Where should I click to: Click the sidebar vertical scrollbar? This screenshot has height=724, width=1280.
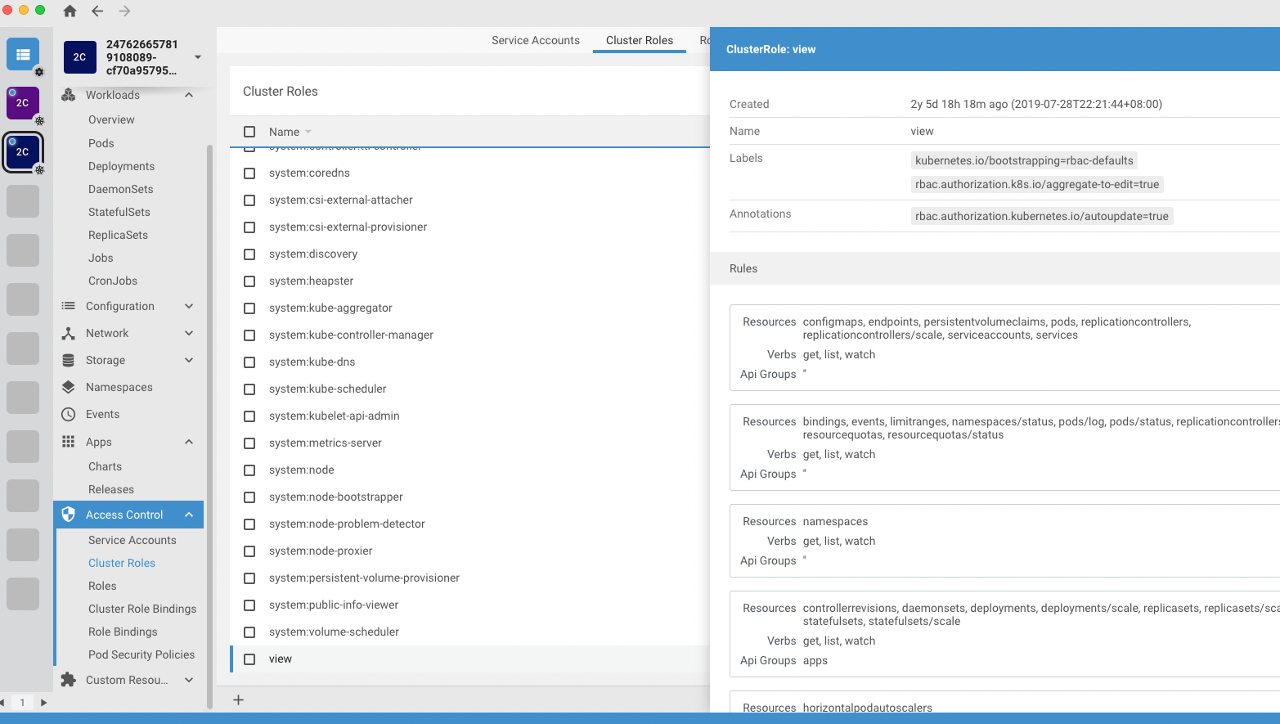pyautogui.click(x=209, y=425)
